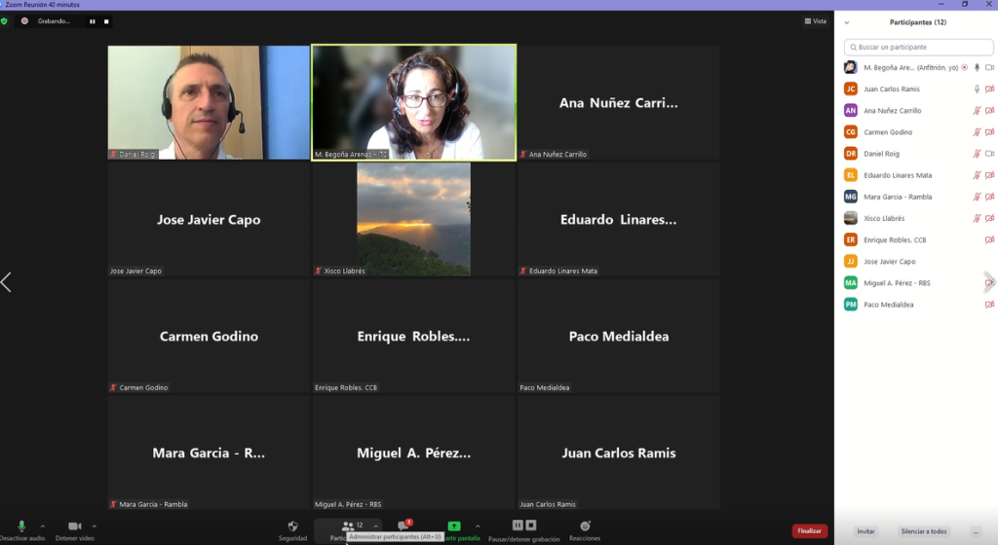Click the green encryption shield icon
Image resolution: width=998 pixels, height=545 pixels.
5,20
